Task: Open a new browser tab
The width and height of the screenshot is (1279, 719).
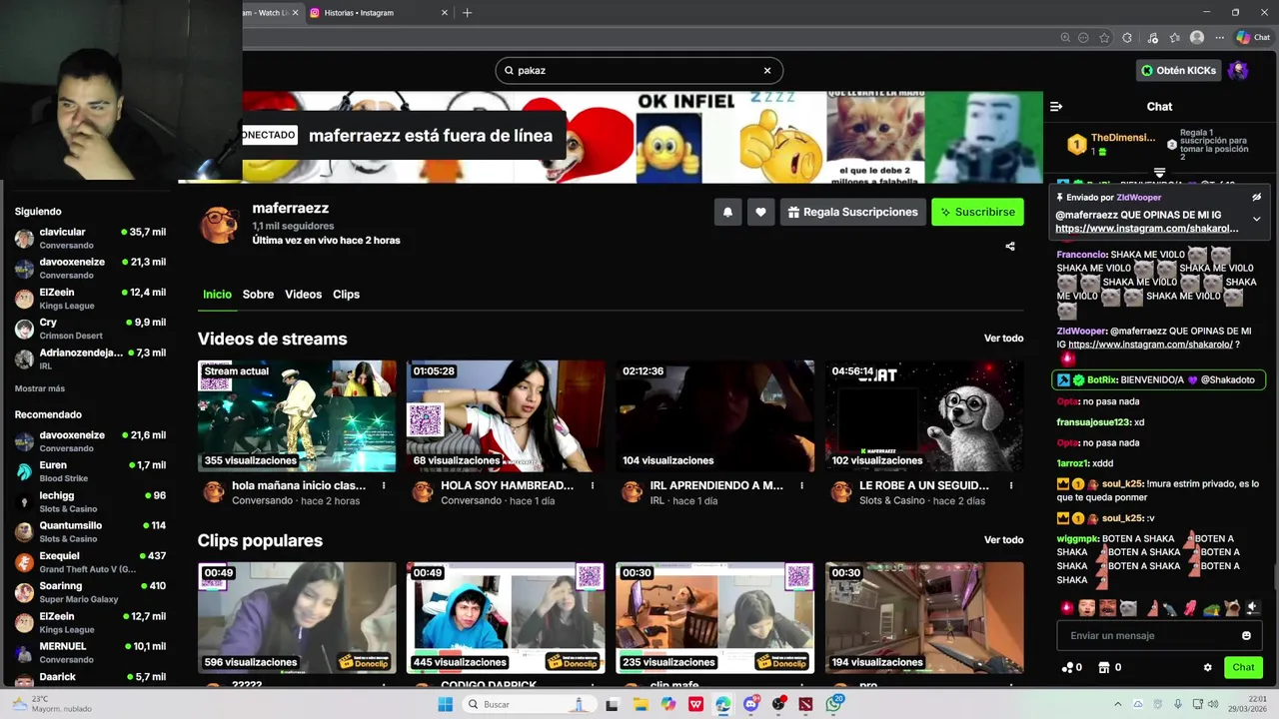Action: (x=467, y=13)
